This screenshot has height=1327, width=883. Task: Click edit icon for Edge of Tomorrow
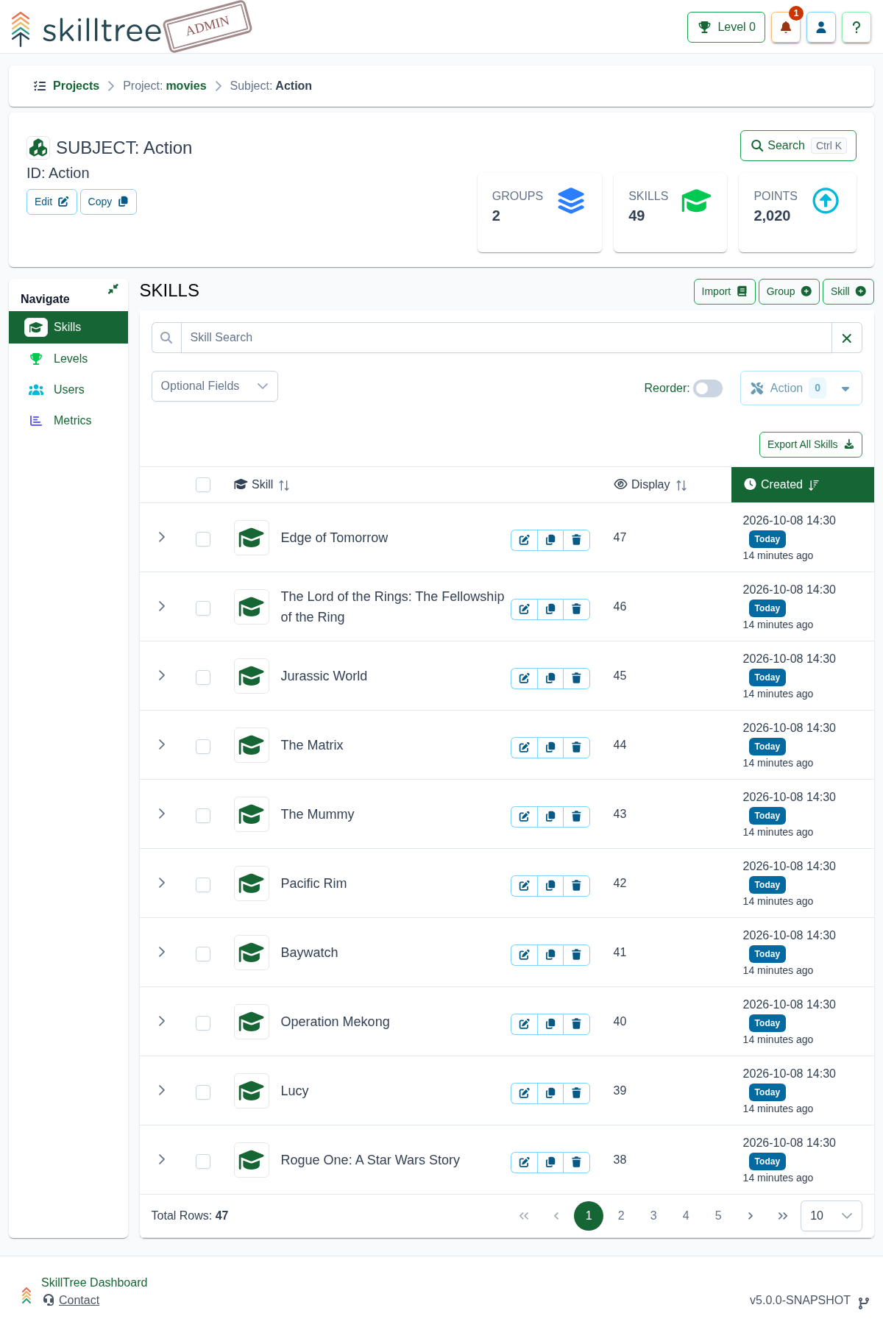click(x=524, y=540)
